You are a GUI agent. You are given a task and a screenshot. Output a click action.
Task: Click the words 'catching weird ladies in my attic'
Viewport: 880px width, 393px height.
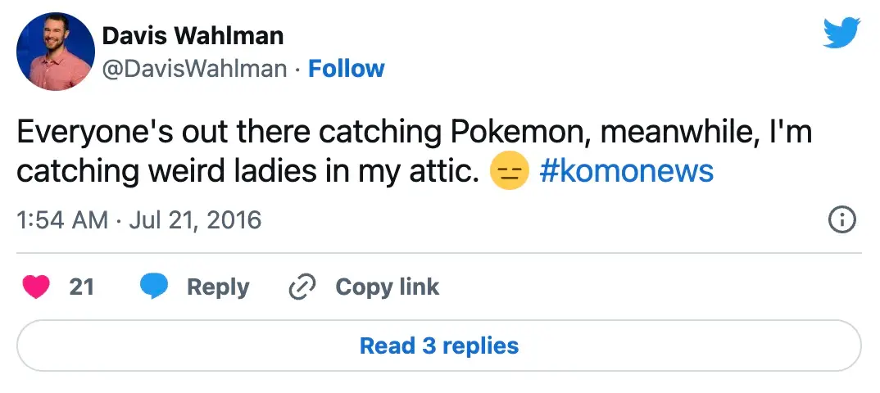pyautogui.click(x=247, y=172)
